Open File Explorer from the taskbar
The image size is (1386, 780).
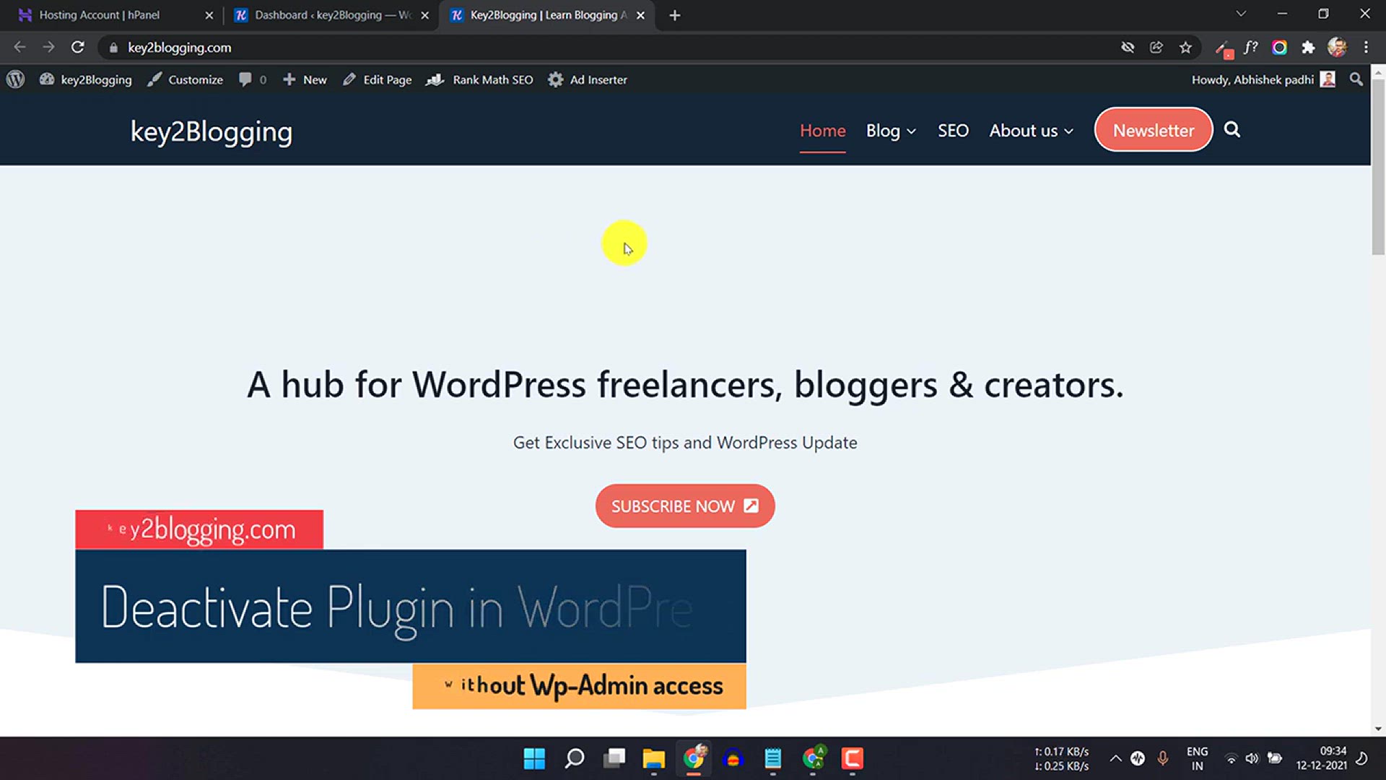[654, 758]
